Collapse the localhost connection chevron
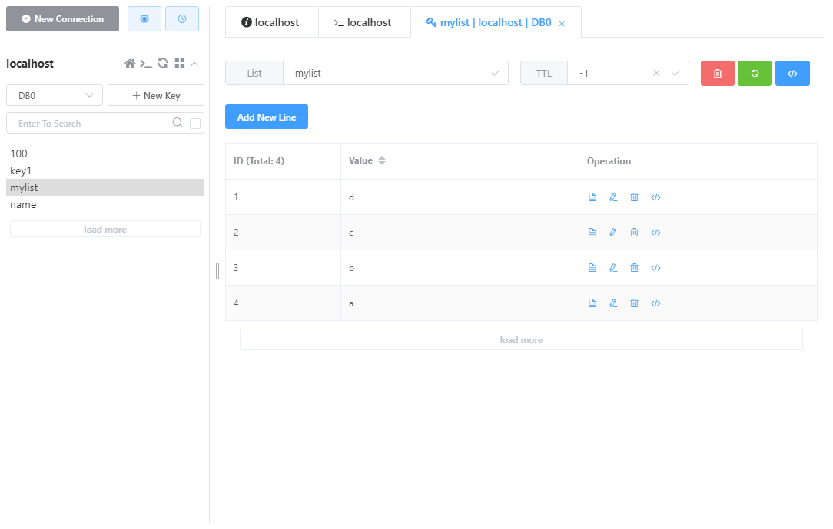 pos(194,64)
